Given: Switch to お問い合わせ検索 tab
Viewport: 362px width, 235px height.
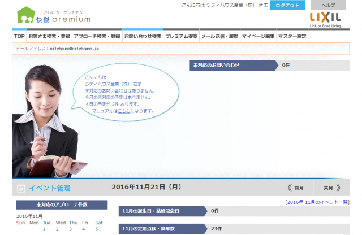Looking at the screenshot, I should pyautogui.click(x=143, y=36).
